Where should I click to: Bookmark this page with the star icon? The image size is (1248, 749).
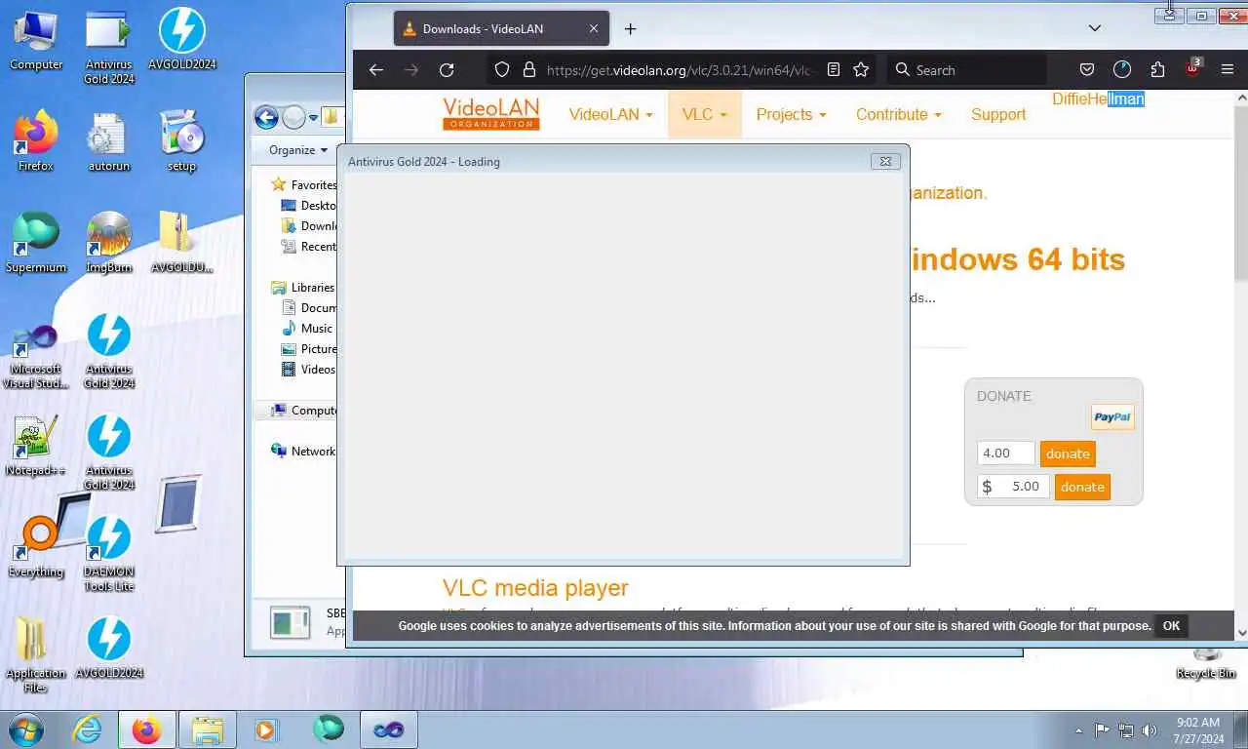pyautogui.click(x=861, y=70)
